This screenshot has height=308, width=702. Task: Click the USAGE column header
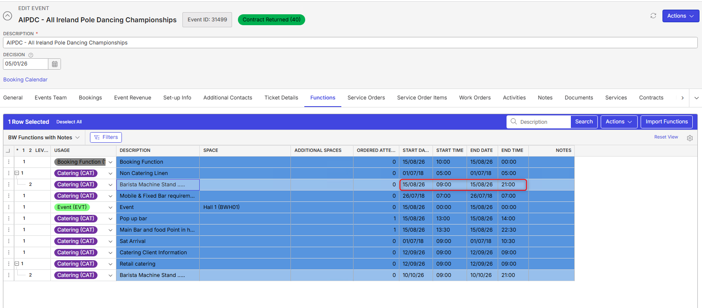(83, 151)
